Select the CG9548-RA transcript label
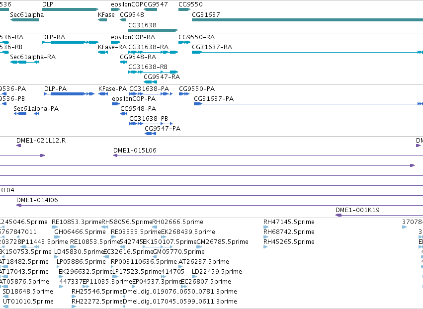 click(x=138, y=57)
